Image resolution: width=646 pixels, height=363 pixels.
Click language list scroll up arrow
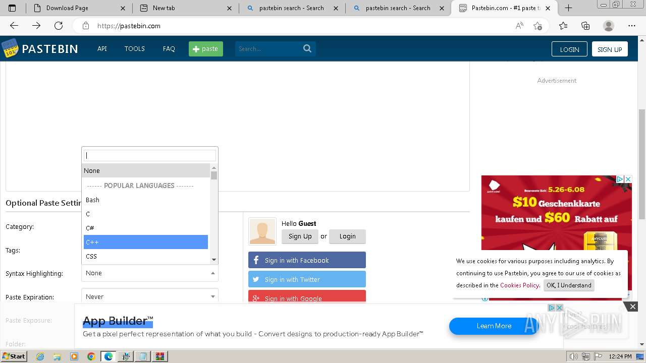(214, 168)
